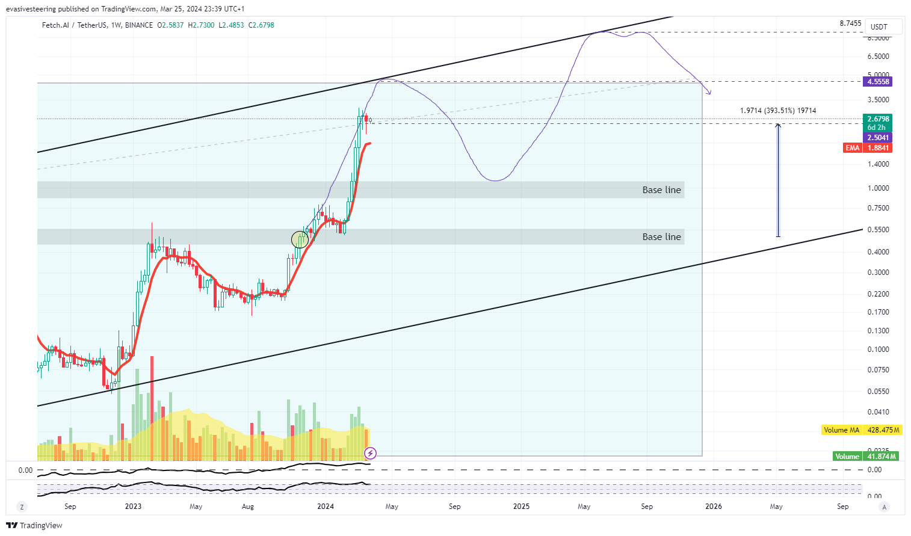Screen dimensions: 911x536
Task: Click the 3.5000 price axis label
Action: 878,100
